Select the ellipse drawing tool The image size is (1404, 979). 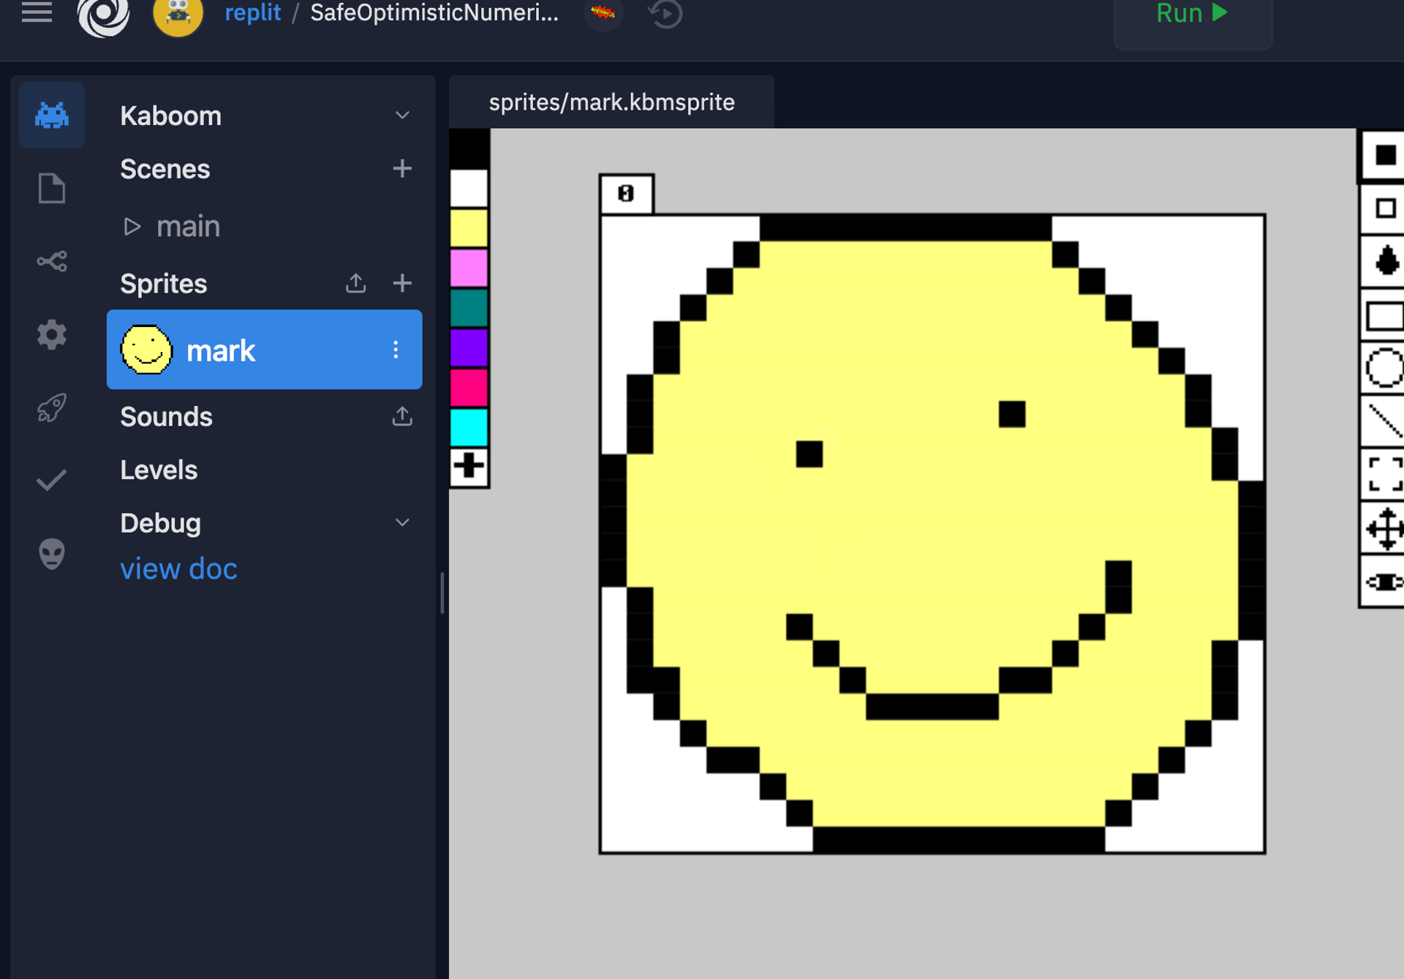1385,367
